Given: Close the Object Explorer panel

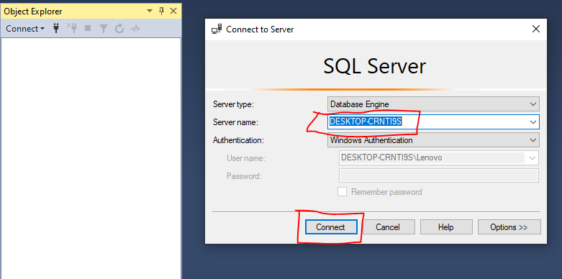Looking at the screenshot, I should (x=173, y=11).
